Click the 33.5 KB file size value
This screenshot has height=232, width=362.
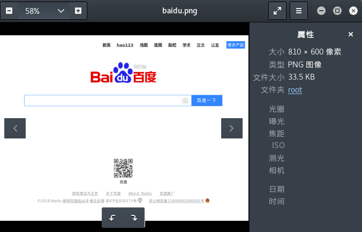coord(301,77)
